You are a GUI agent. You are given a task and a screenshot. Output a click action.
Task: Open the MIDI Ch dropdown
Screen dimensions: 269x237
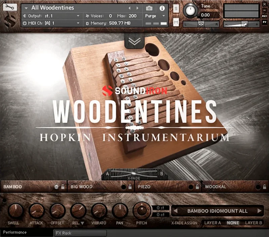coord(78,23)
